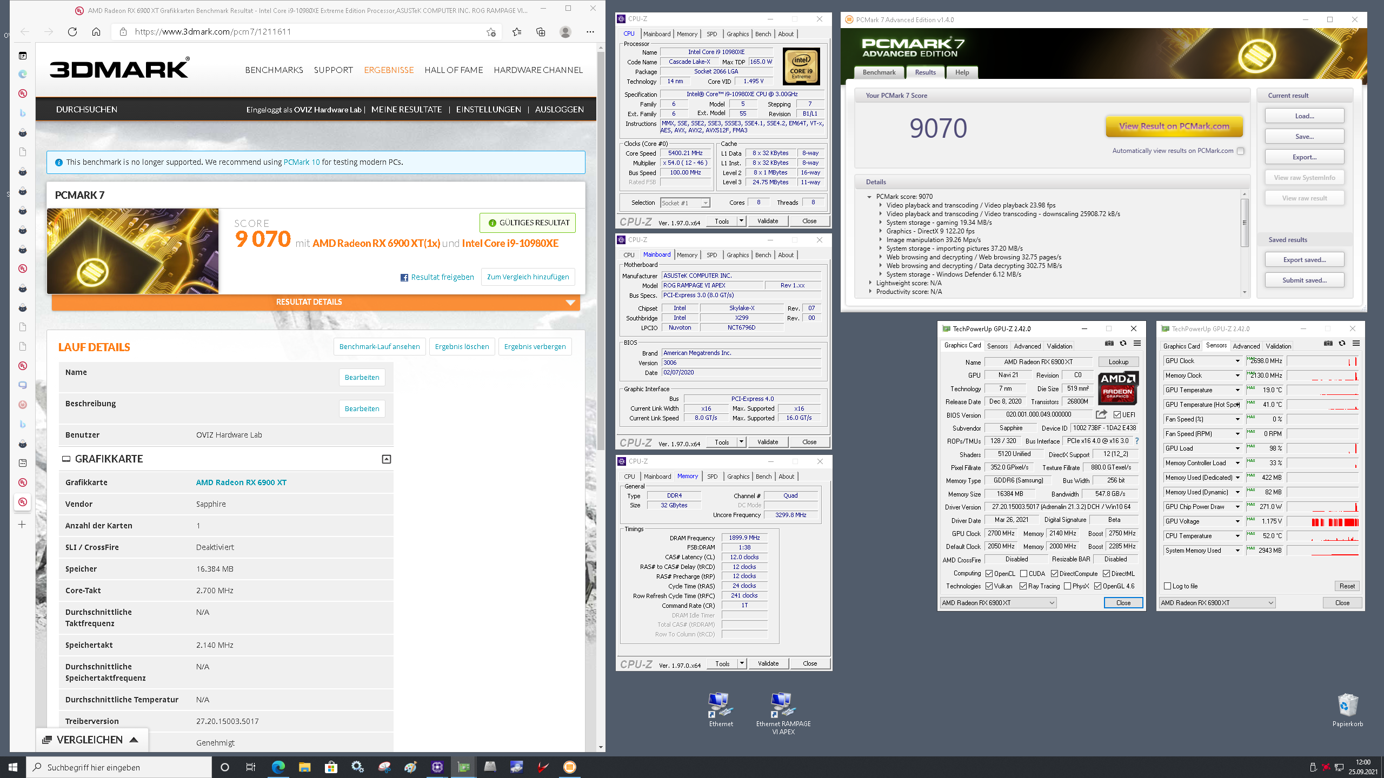Screen dimensions: 1384x778
Task: Take screenshot in GPU-Z Graphics Card window
Action: (x=1109, y=344)
